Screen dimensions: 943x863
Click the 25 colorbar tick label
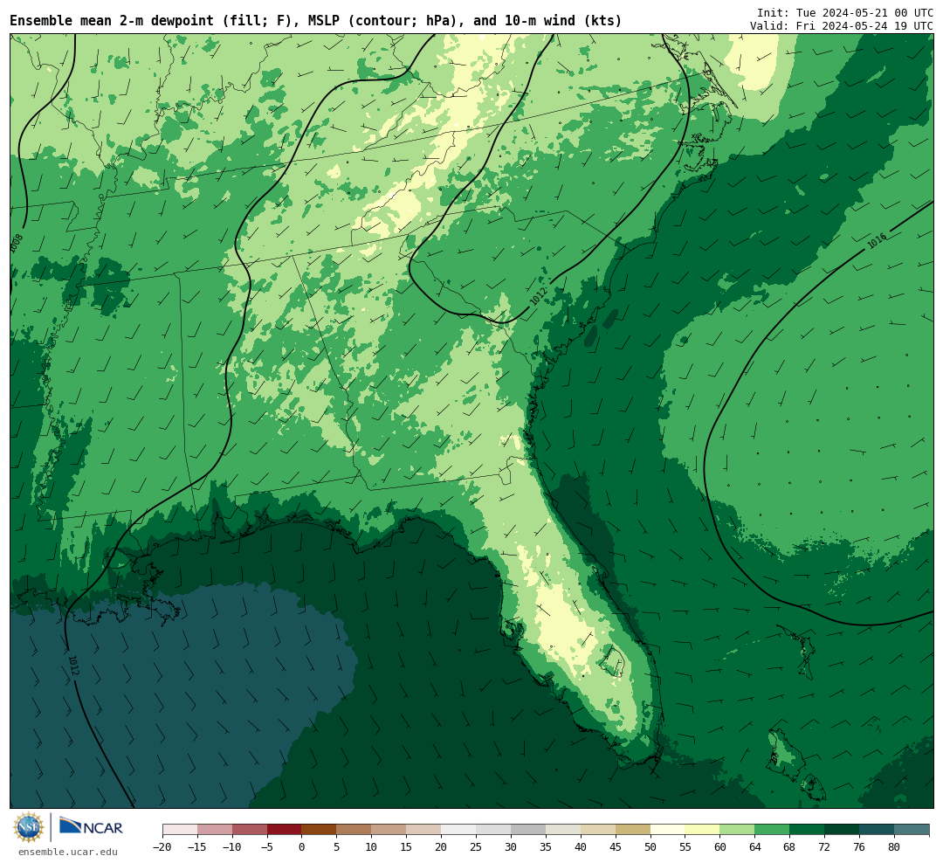pyautogui.click(x=477, y=847)
